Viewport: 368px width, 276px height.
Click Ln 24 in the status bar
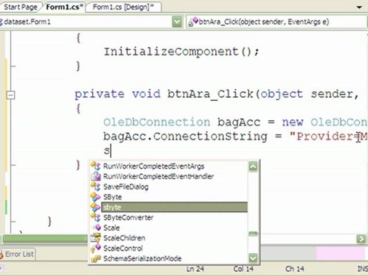click(195, 269)
